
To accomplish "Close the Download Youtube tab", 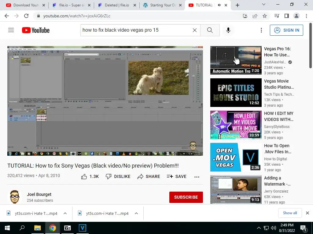I will click(44, 5).
